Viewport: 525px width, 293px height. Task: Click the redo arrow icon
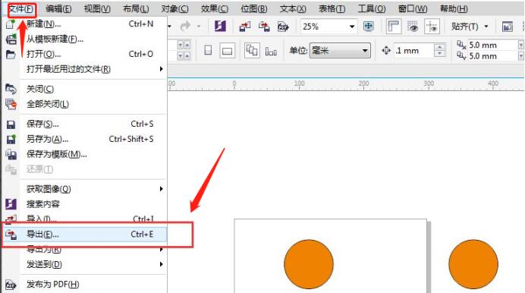click(185, 26)
